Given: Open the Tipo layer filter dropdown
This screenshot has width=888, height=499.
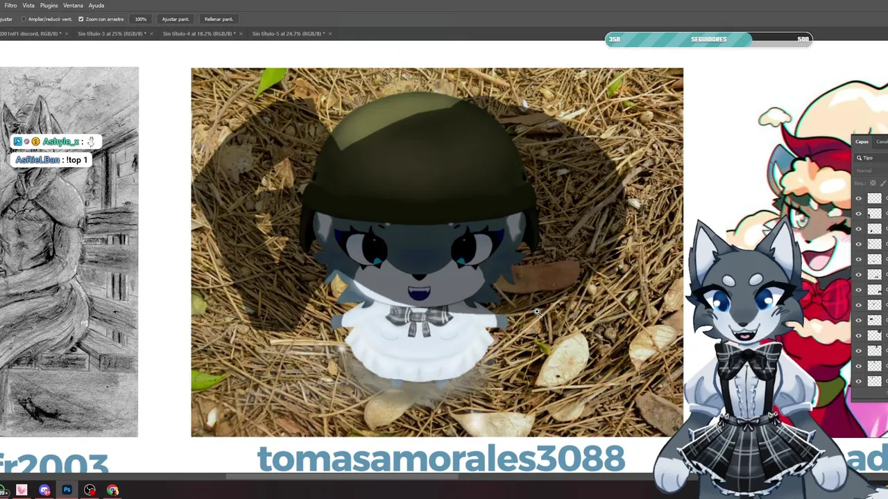Looking at the screenshot, I should 871,158.
